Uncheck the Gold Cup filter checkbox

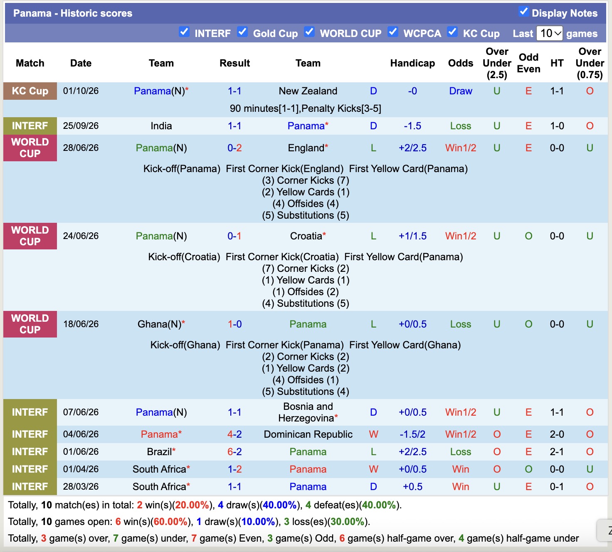(x=242, y=32)
